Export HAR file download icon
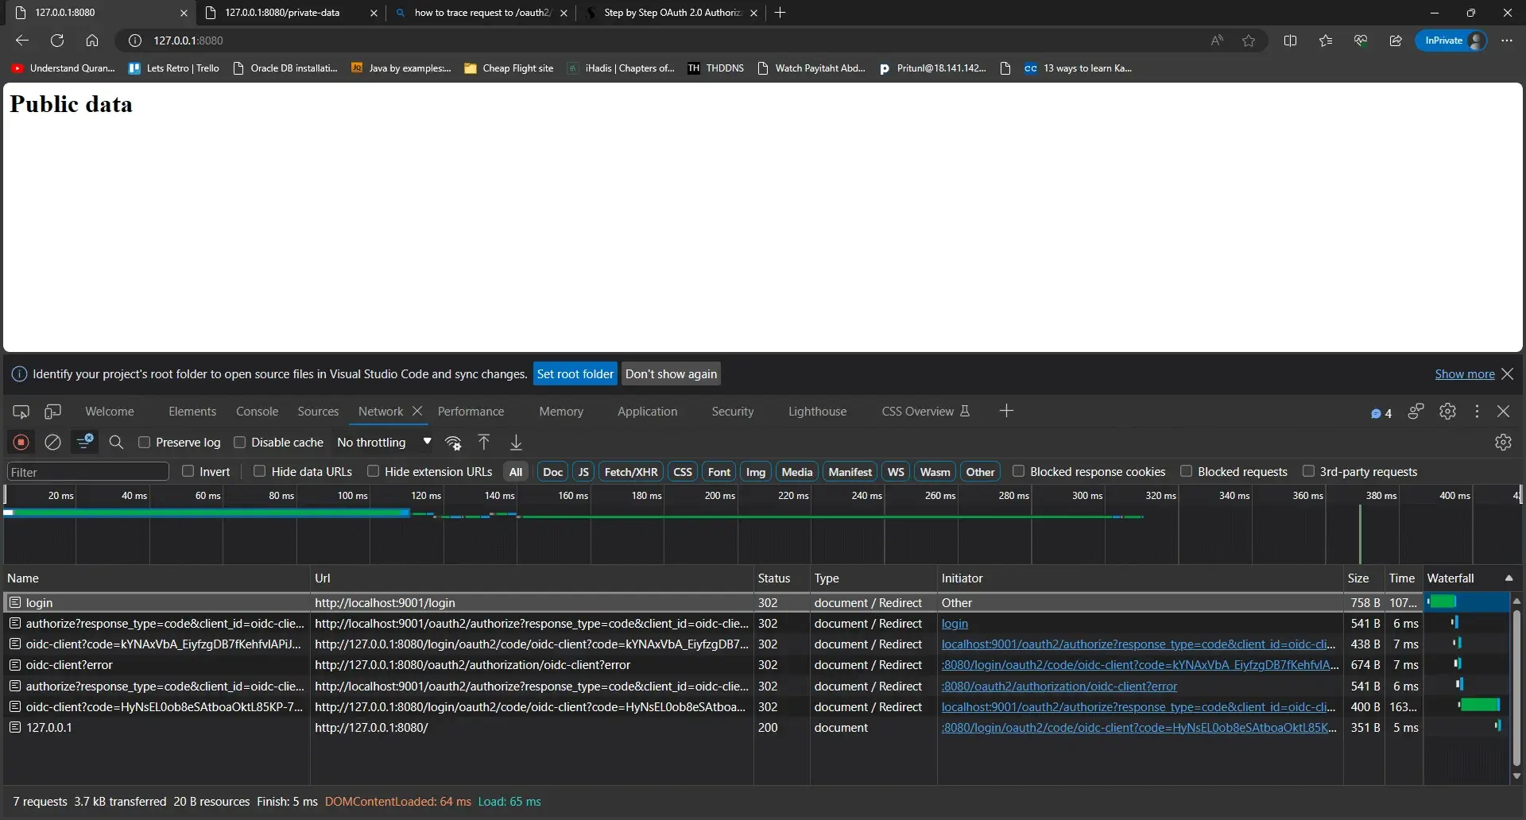 516,442
